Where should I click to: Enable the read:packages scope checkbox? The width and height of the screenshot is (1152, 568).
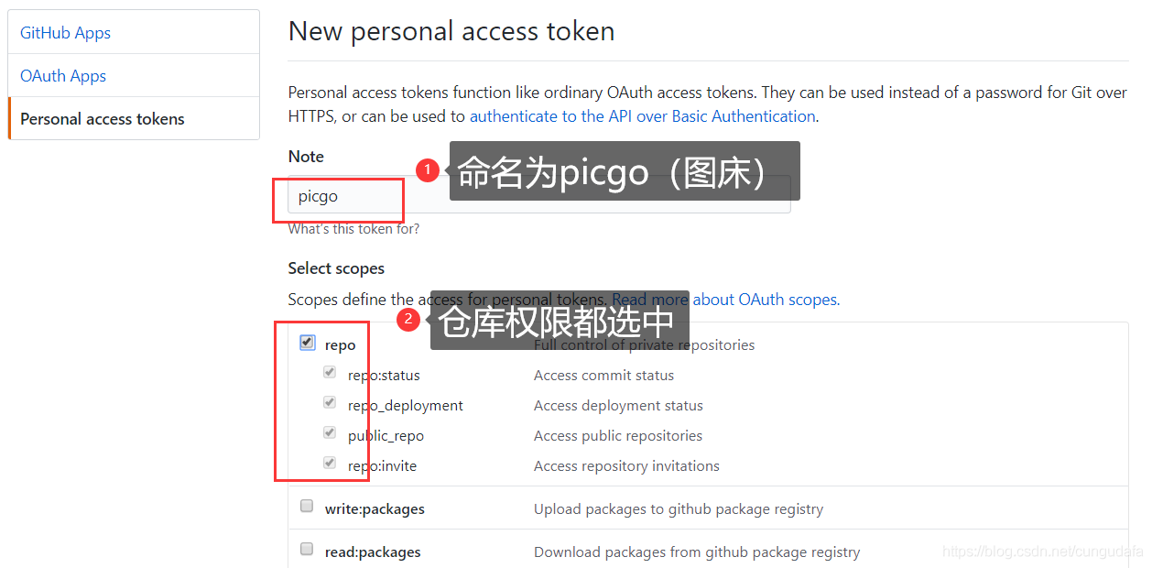307,549
